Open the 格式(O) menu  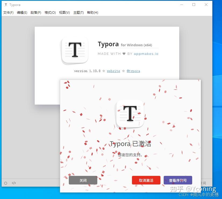click(x=50, y=12)
